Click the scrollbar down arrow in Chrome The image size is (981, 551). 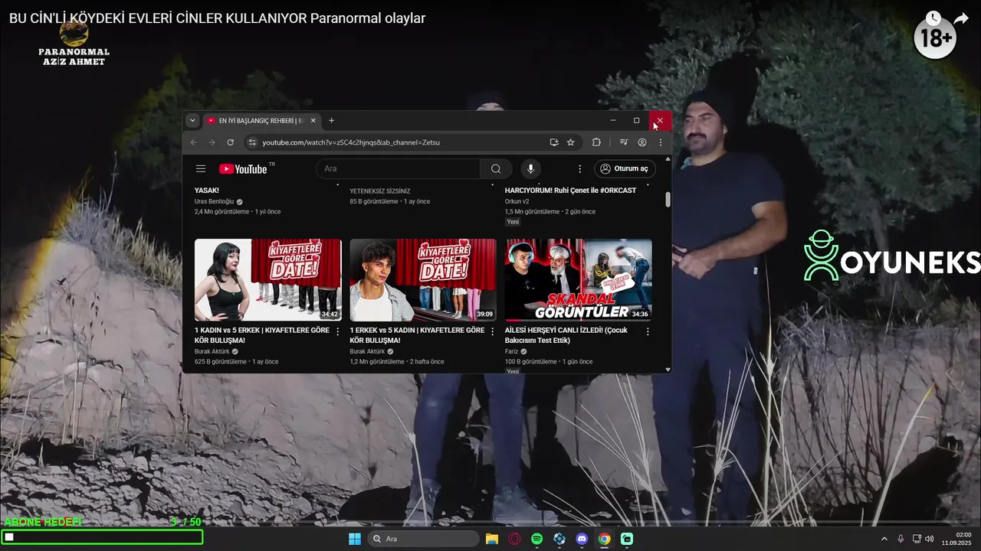[668, 369]
